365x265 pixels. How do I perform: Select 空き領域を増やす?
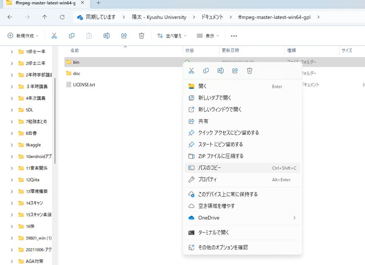(242, 206)
